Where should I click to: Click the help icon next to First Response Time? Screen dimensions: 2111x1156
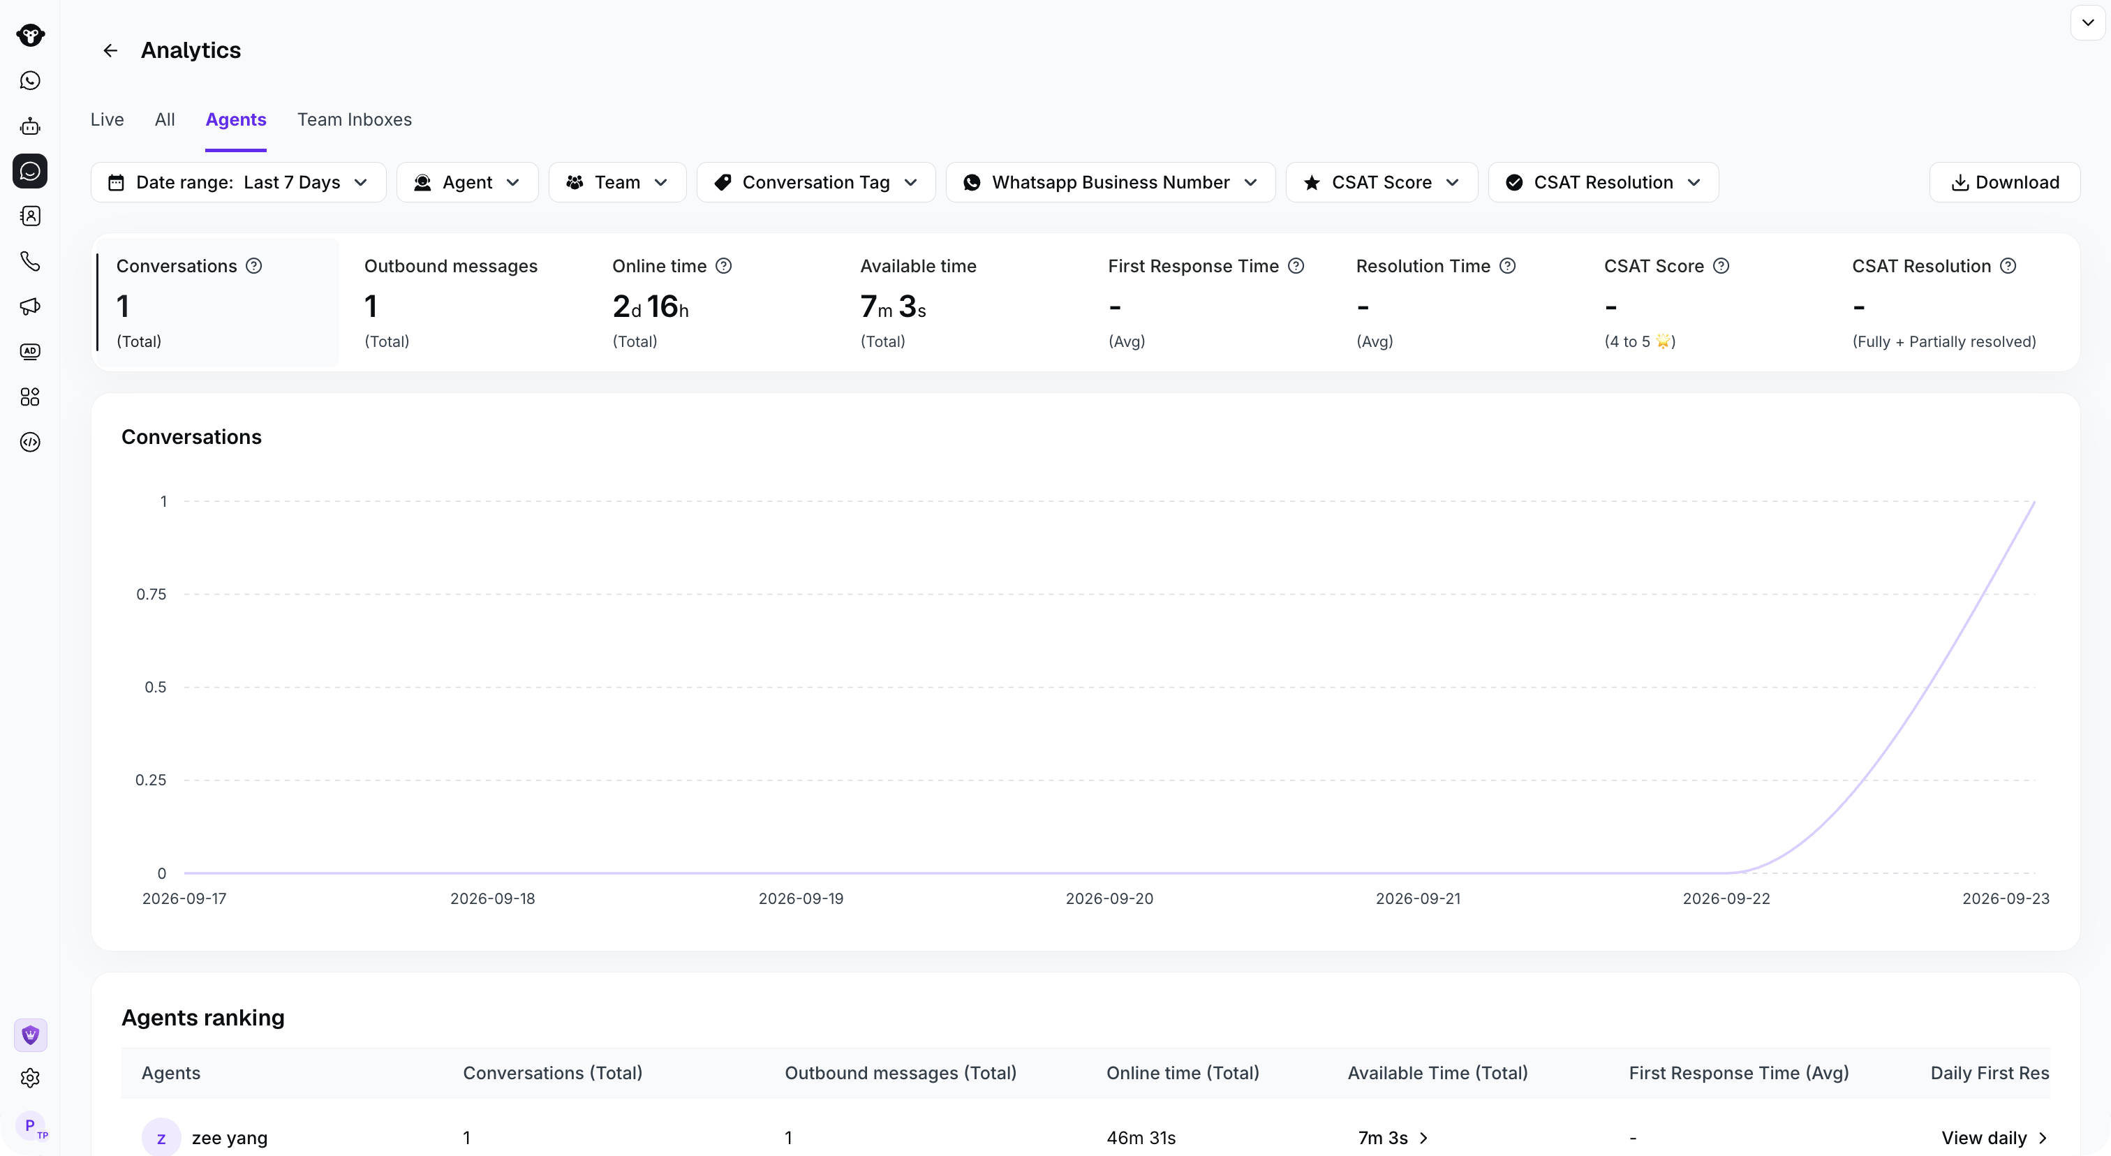pyautogui.click(x=1296, y=266)
